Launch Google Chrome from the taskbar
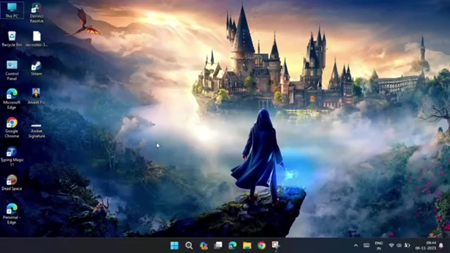 [x=262, y=246]
